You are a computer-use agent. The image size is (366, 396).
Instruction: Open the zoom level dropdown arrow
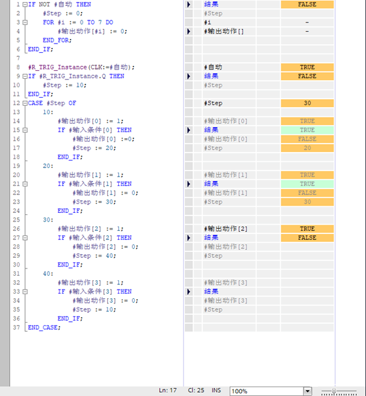coord(307,391)
